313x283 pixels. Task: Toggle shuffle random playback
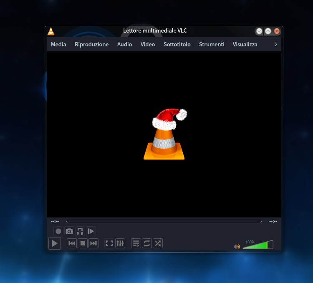[158, 243]
